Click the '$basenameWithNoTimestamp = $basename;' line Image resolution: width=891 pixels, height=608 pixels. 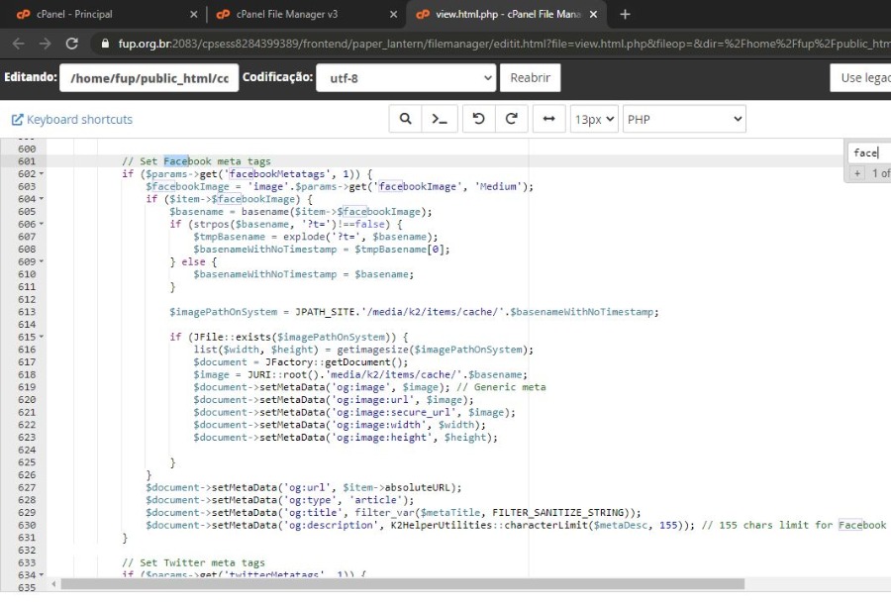[304, 274]
